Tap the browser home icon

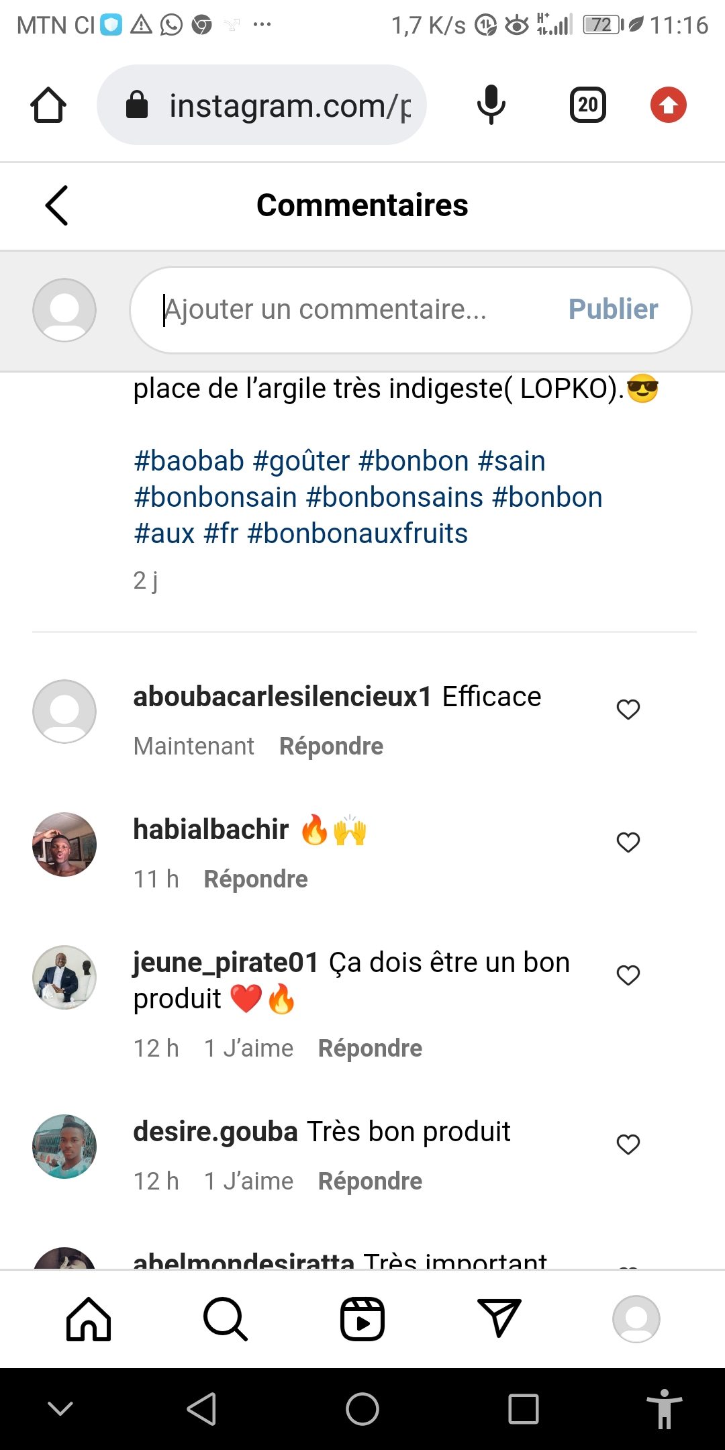(x=48, y=105)
